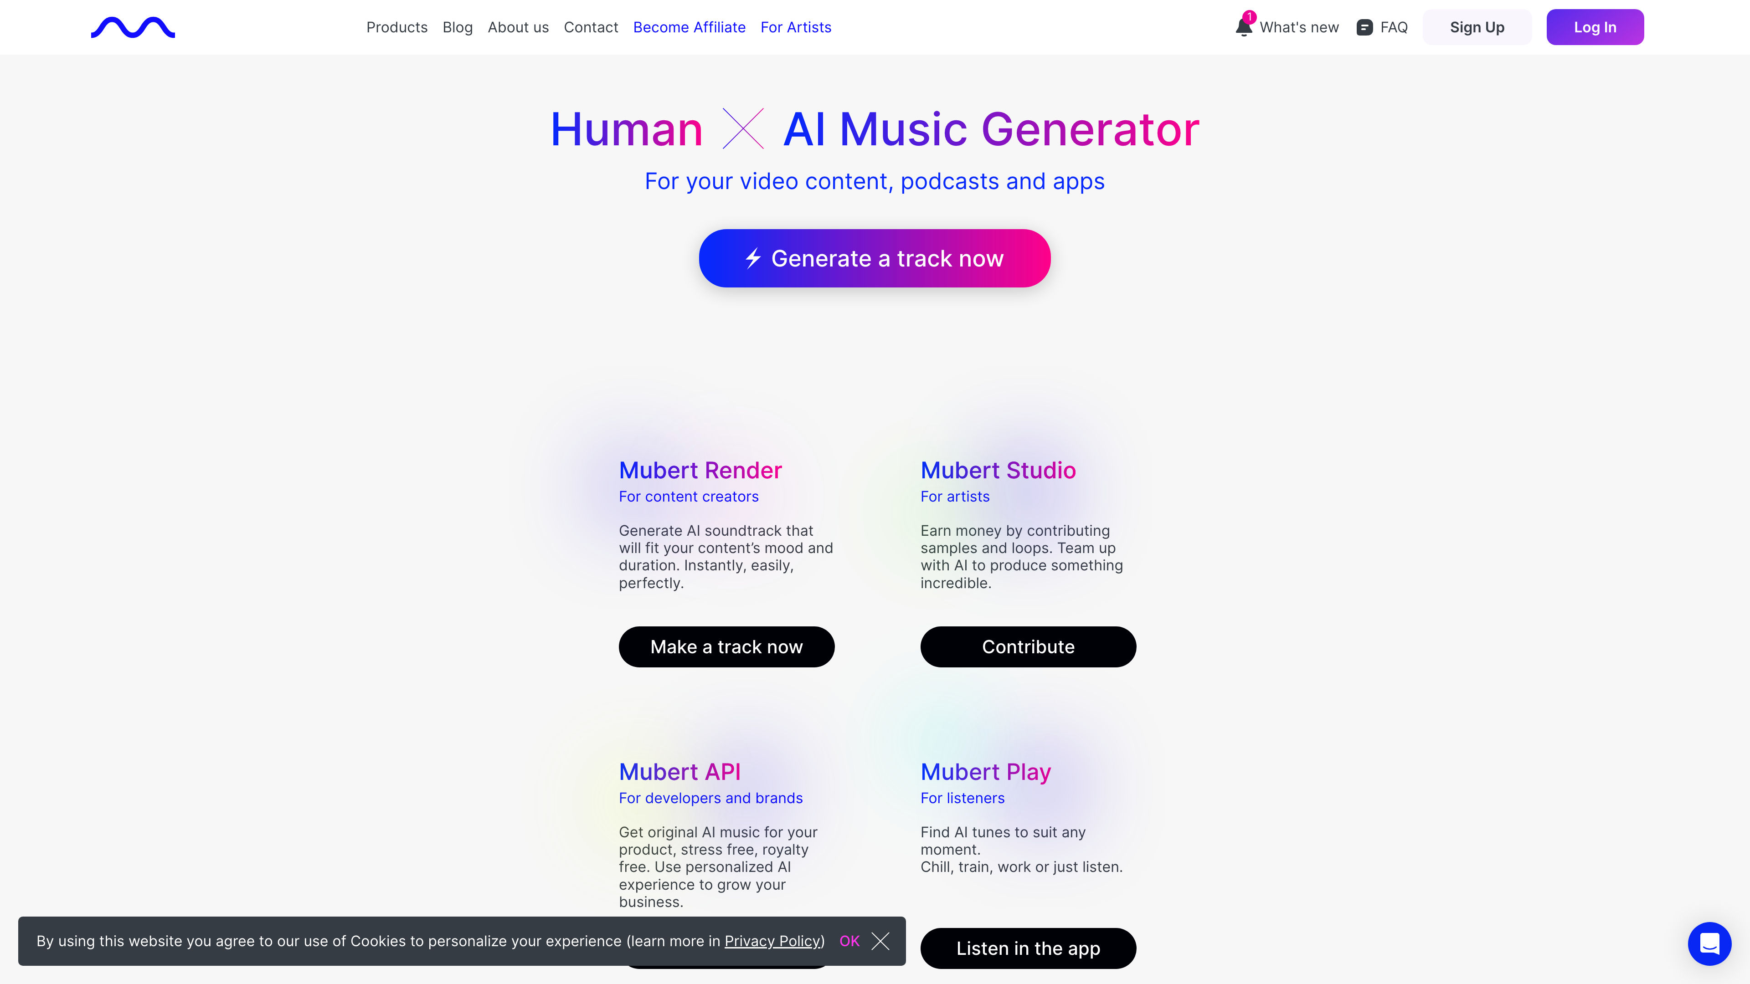Click Contribute button for Mubert Studio
Viewport: 1750px width, 984px height.
pyautogui.click(x=1028, y=646)
